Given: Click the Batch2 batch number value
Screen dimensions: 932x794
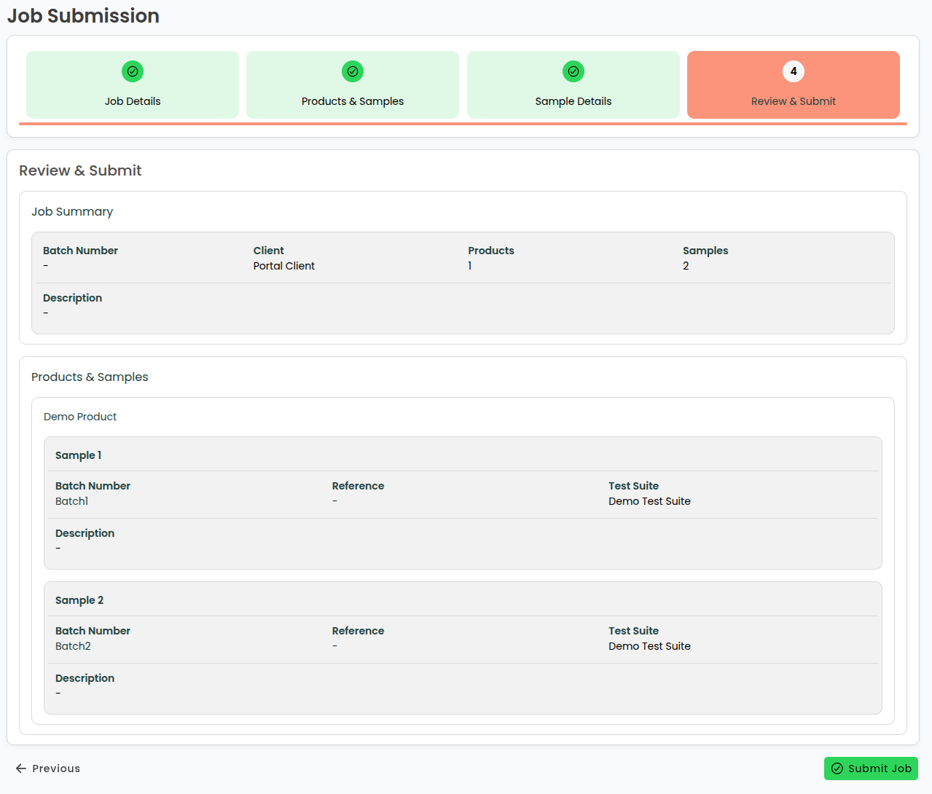Looking at the screenshot, I should [73, 646].
